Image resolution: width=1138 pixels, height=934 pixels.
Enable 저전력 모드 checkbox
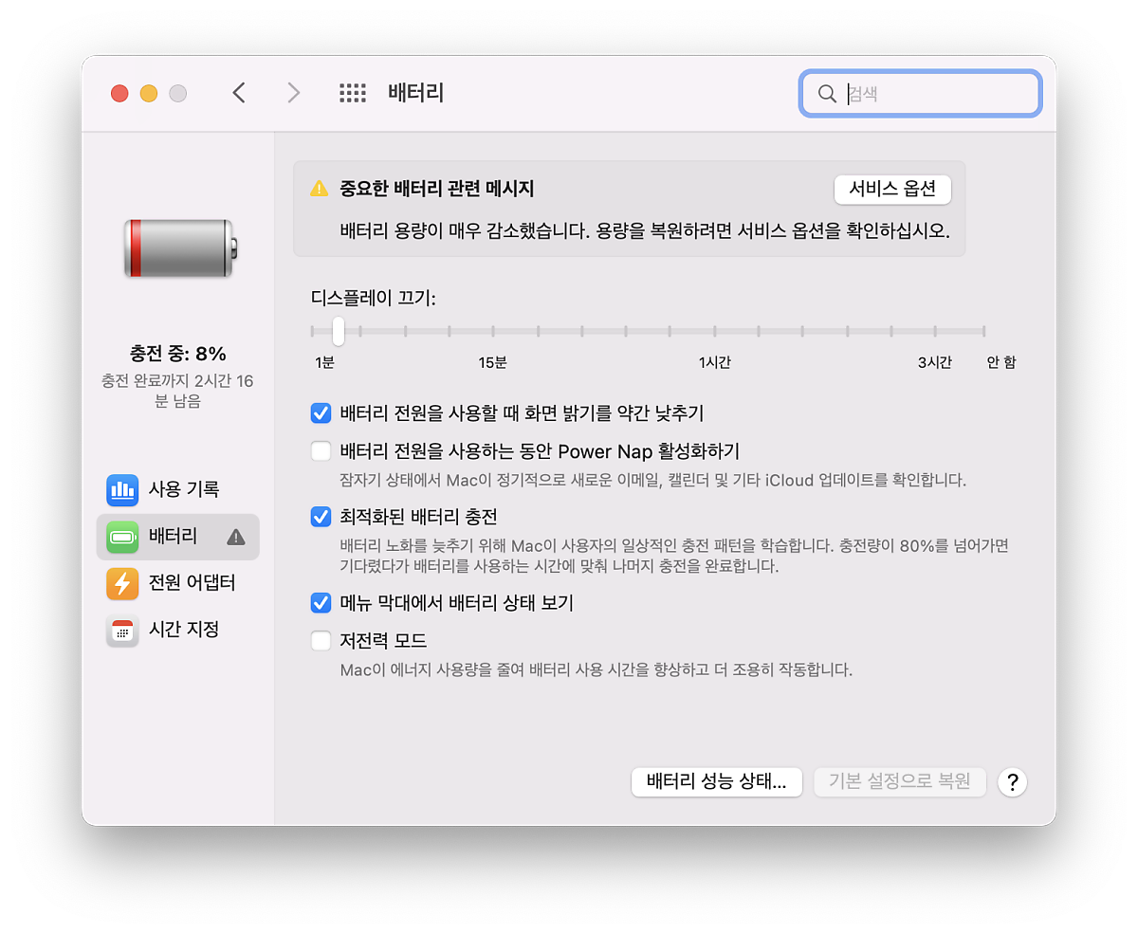click(x=321, y=641)
